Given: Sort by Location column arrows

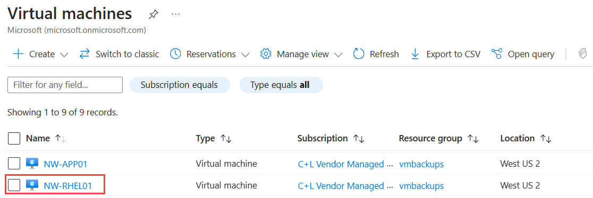Looking at the screenshot, I should pos(546,139).
